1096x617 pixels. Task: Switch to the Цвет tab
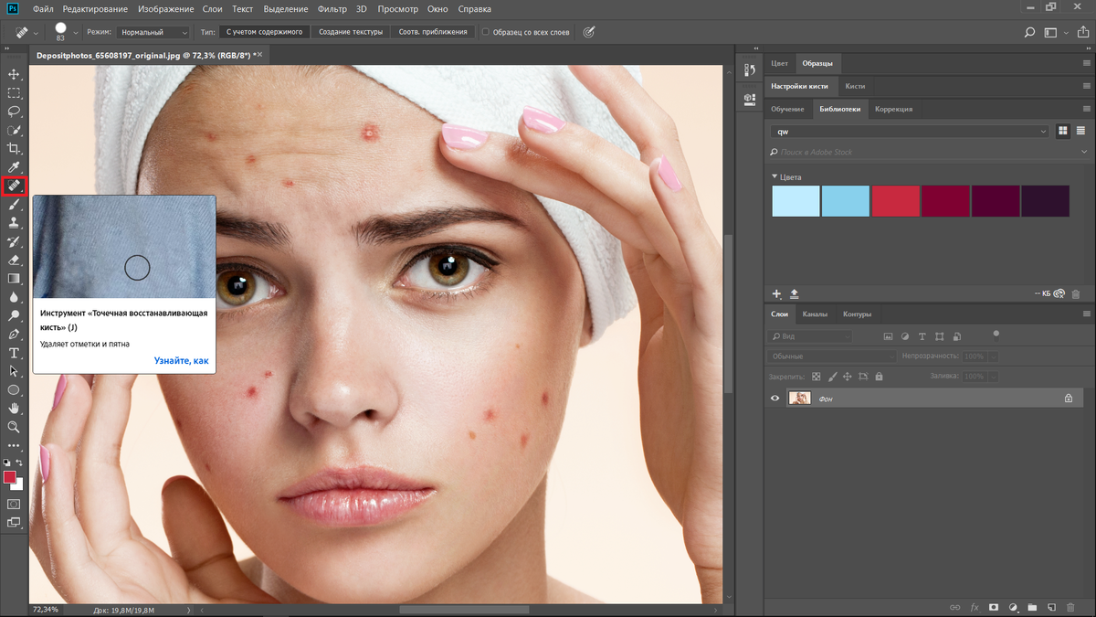[779, 63]
